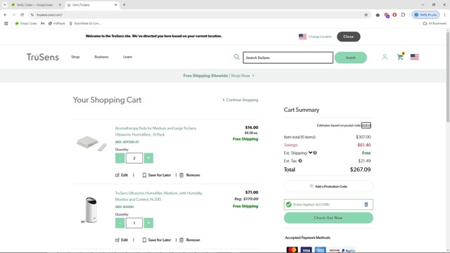This screenshot has height=253, width=450.
Task: Open the TaylorMade bookmark
Action: tap(85, 23)
